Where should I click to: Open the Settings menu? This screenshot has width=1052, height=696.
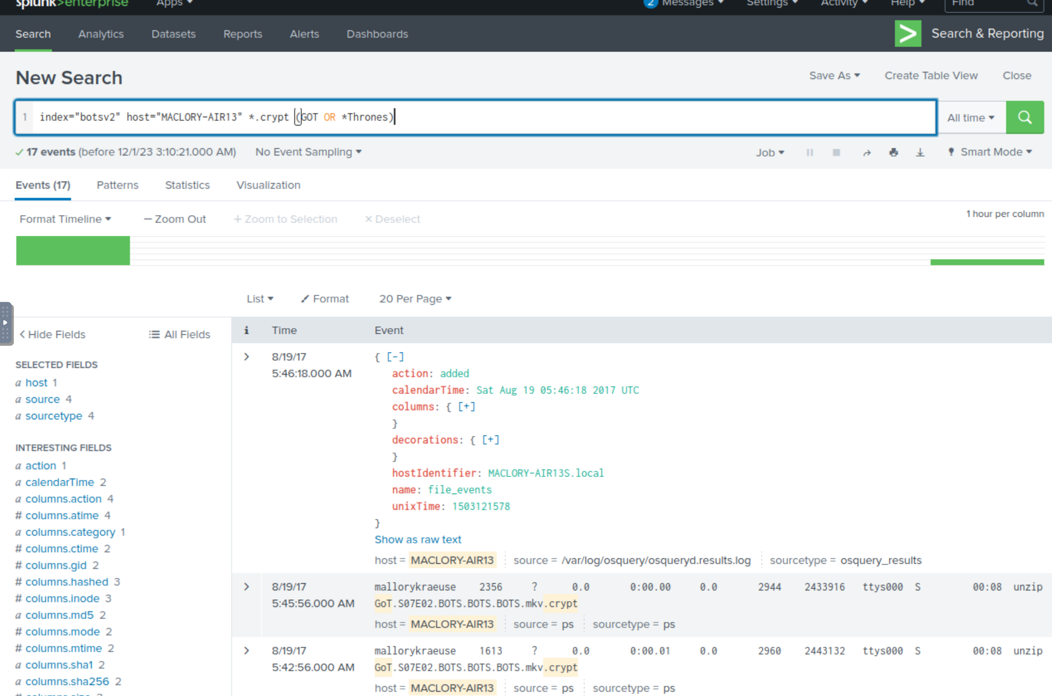click(772, 3)
